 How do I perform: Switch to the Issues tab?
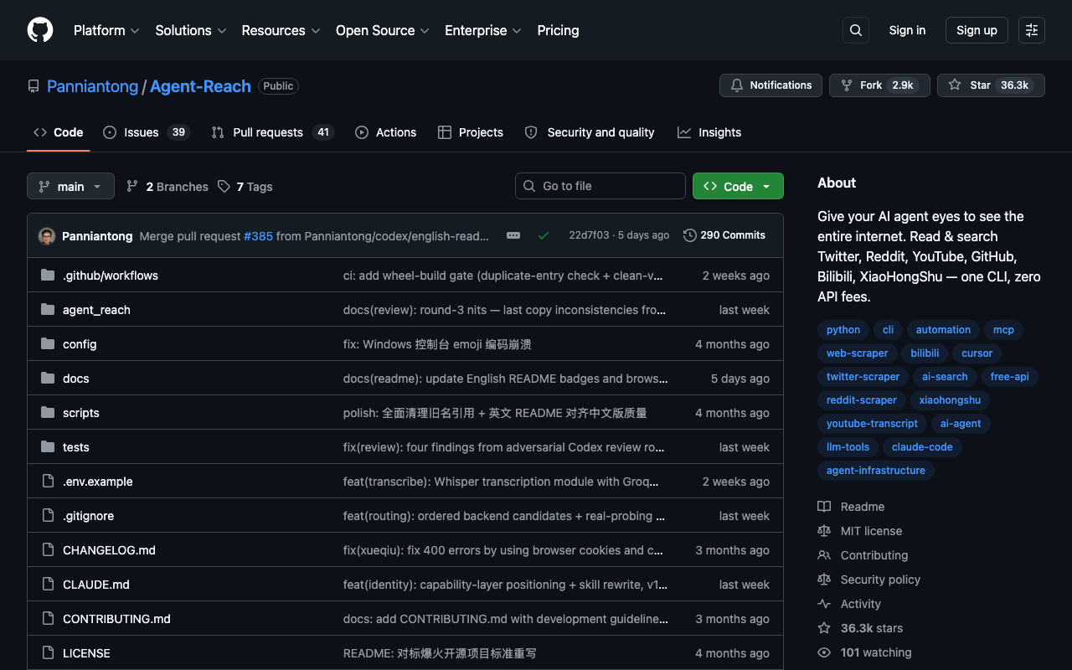[x=147, y=132]
